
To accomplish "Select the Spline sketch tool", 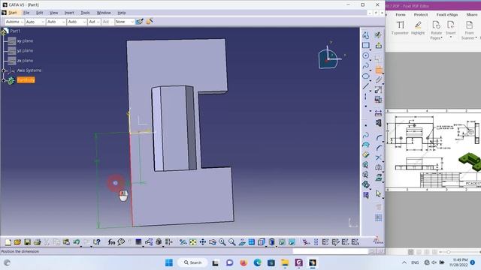I will [366, 66].
